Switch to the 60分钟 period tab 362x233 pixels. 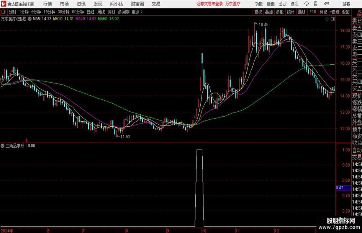point(78,12)
